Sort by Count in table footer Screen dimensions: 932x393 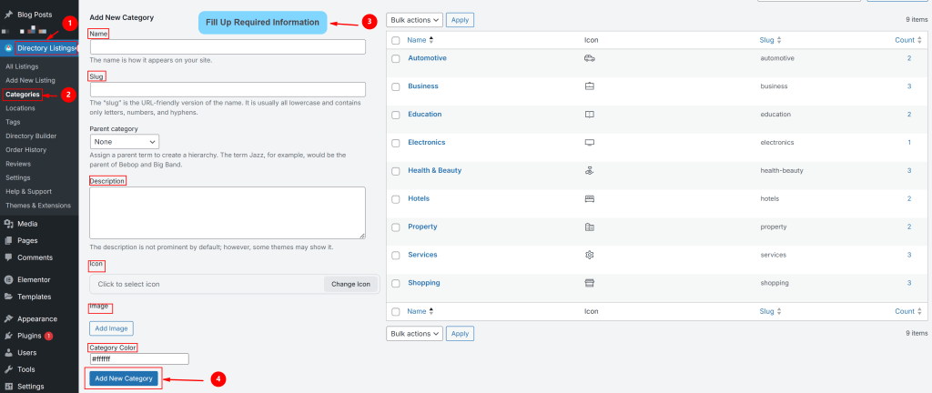click(907, 311)
